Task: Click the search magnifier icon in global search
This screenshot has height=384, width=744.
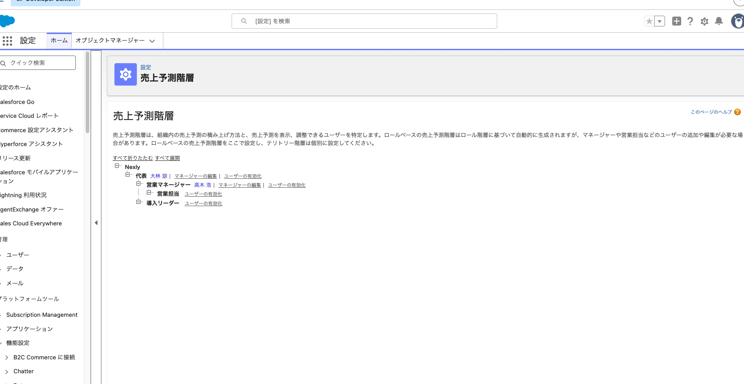Action: (x=244, y=21)
